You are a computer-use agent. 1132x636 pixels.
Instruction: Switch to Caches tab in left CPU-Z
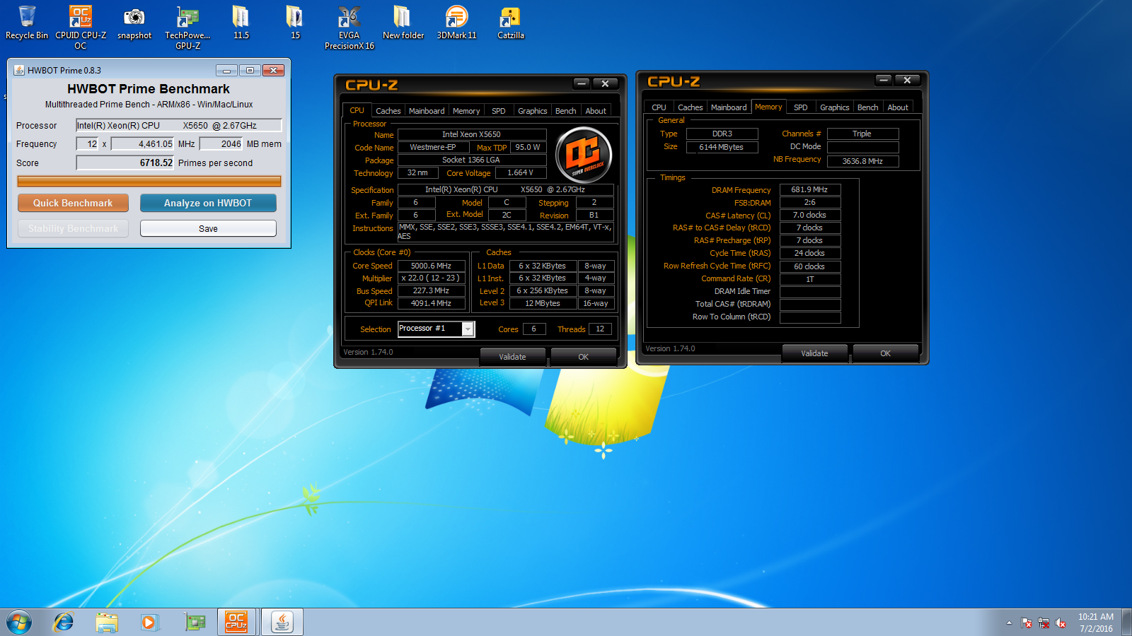[x=388, y=111]
